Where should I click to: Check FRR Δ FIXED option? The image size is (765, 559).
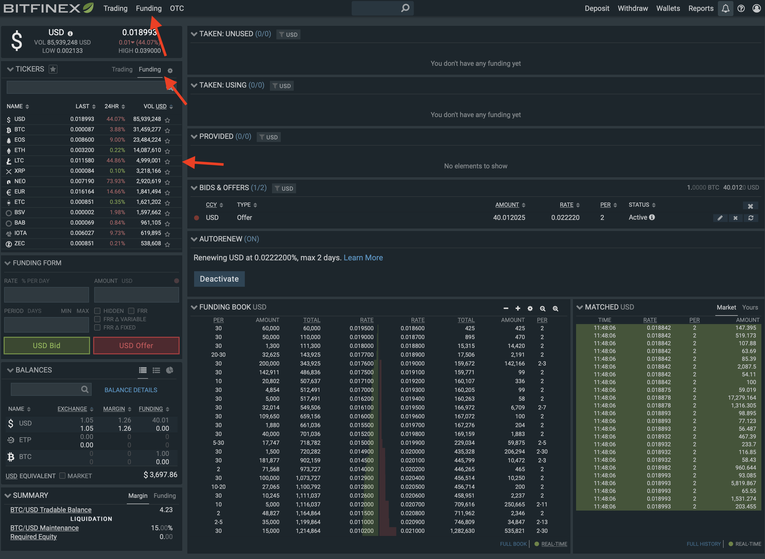point(97,327)
